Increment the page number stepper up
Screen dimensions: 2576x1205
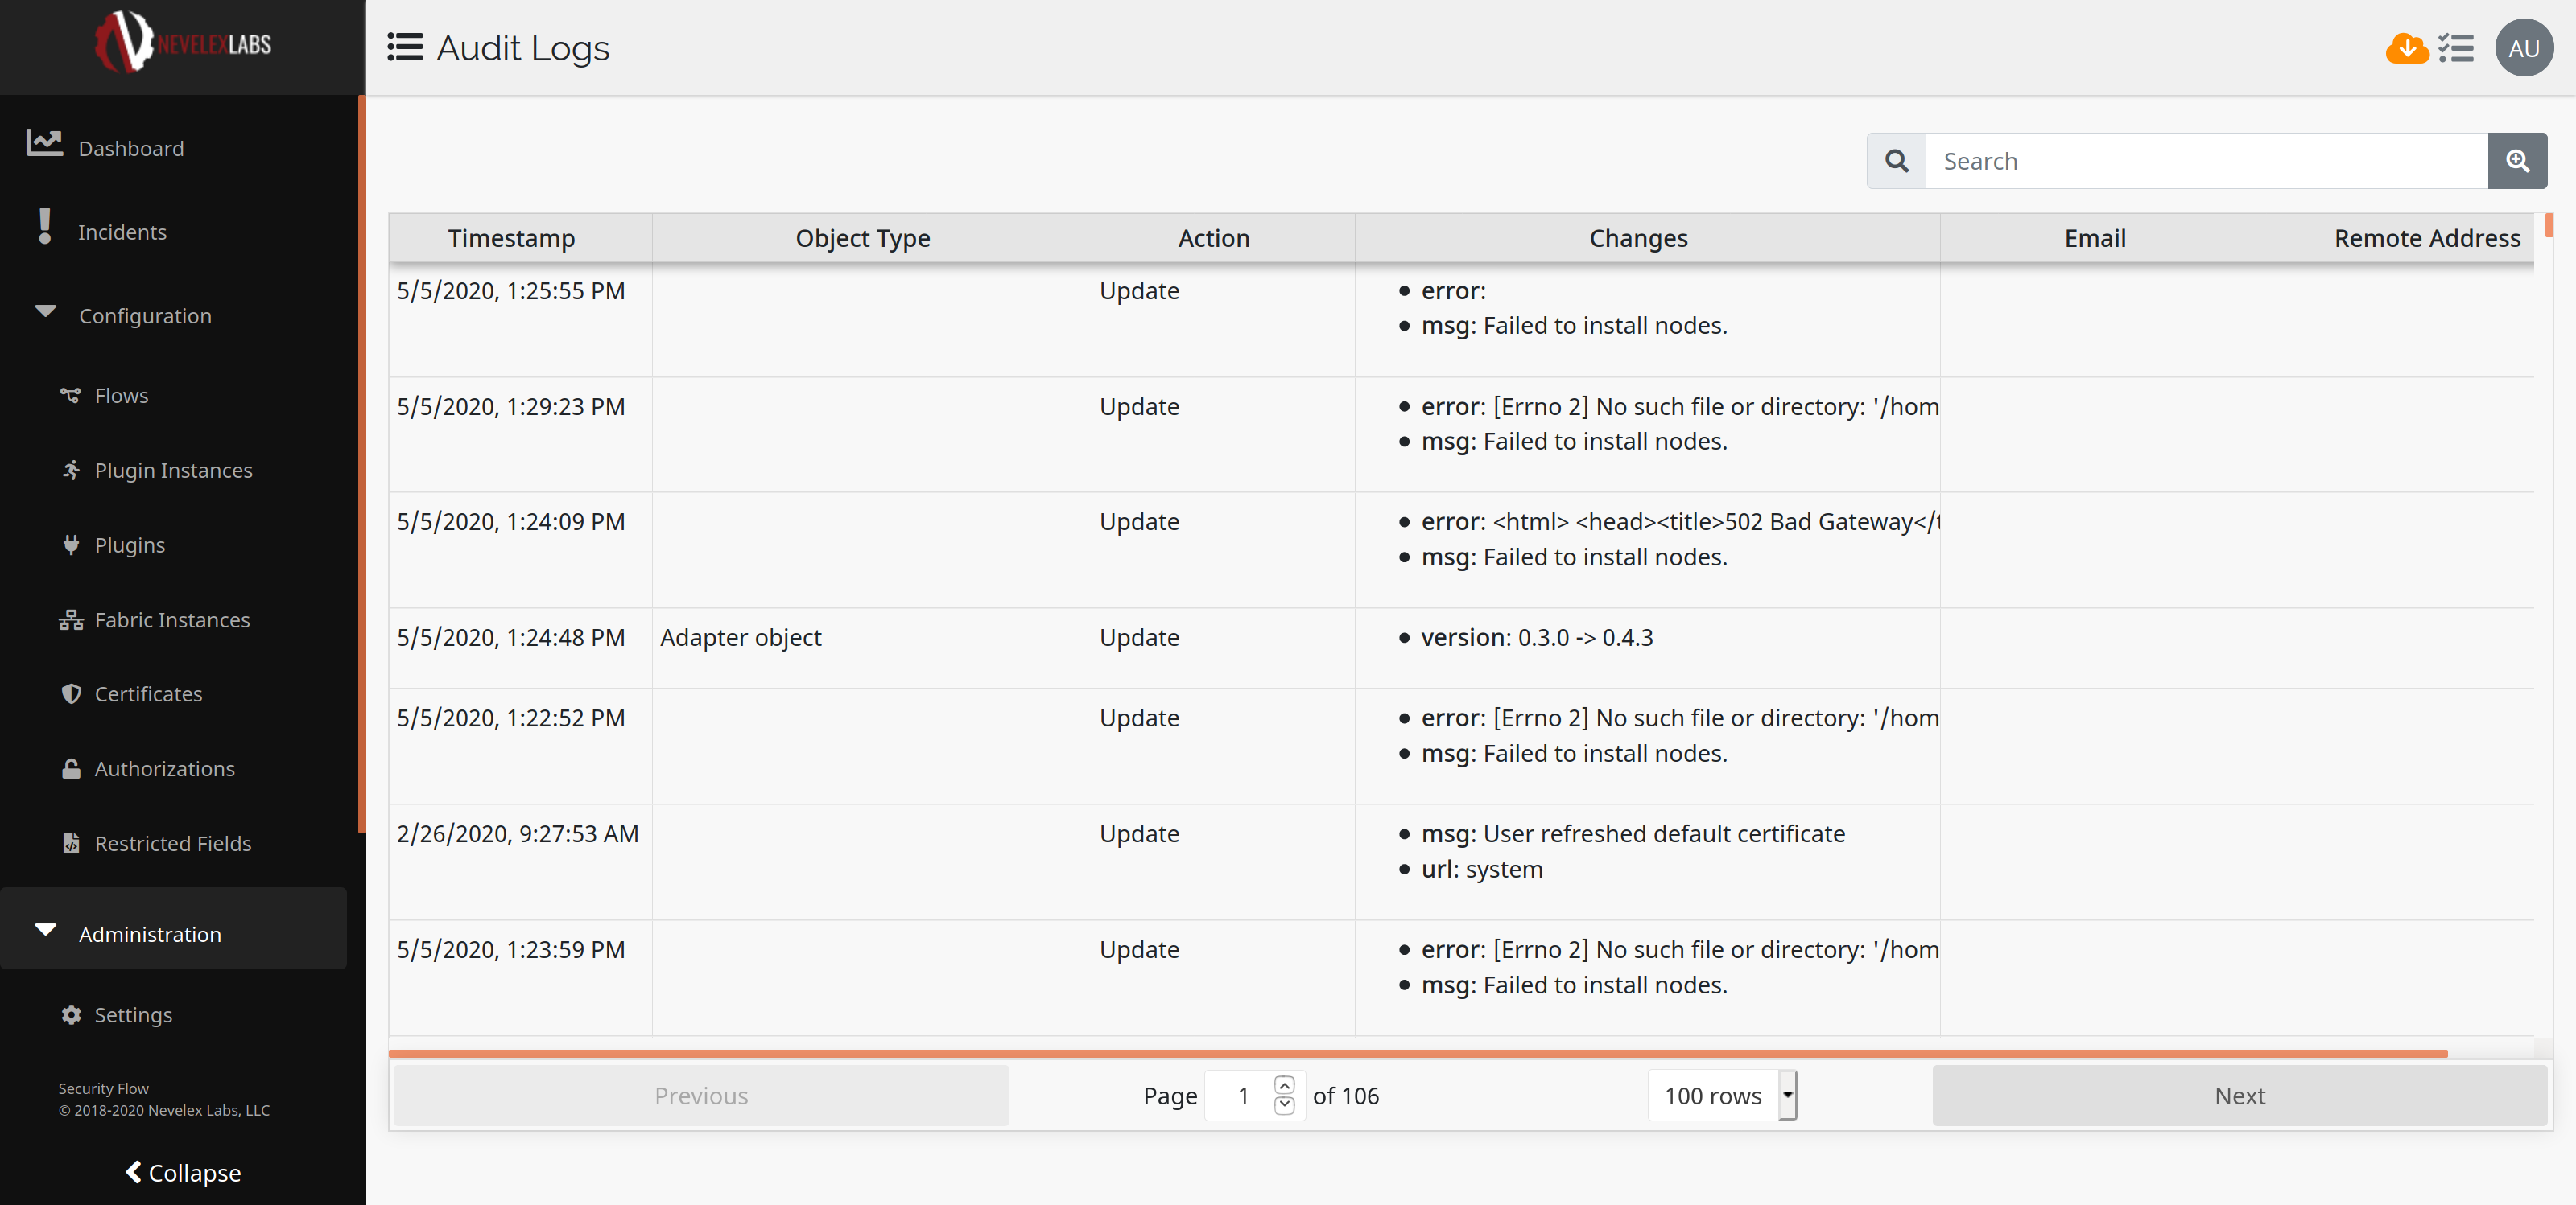pos(1284,1086)
